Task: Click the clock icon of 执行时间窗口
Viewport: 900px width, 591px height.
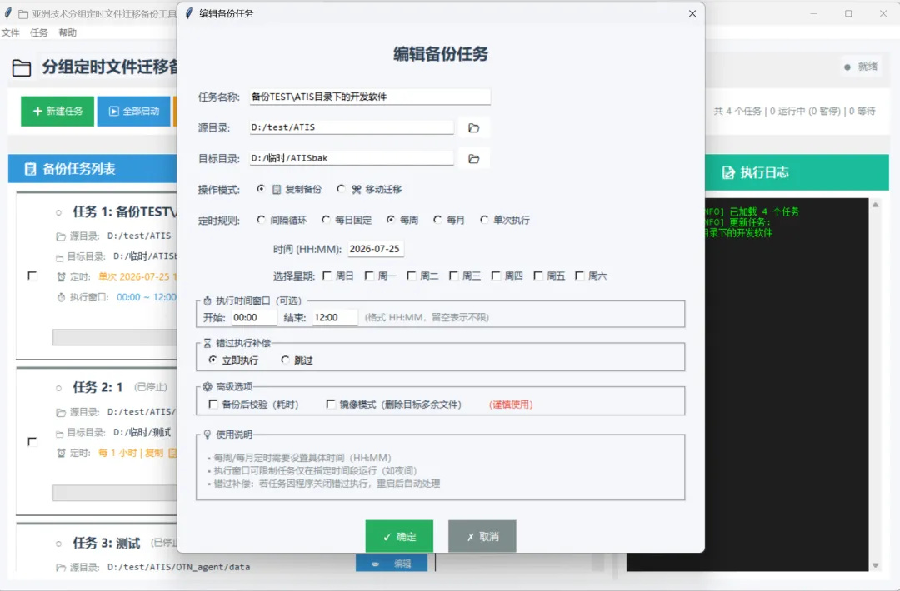Action: coord(207,300)
